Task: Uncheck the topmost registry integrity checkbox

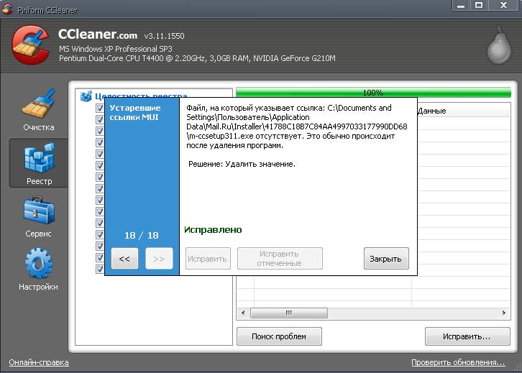Action: (x=100, y=108)
